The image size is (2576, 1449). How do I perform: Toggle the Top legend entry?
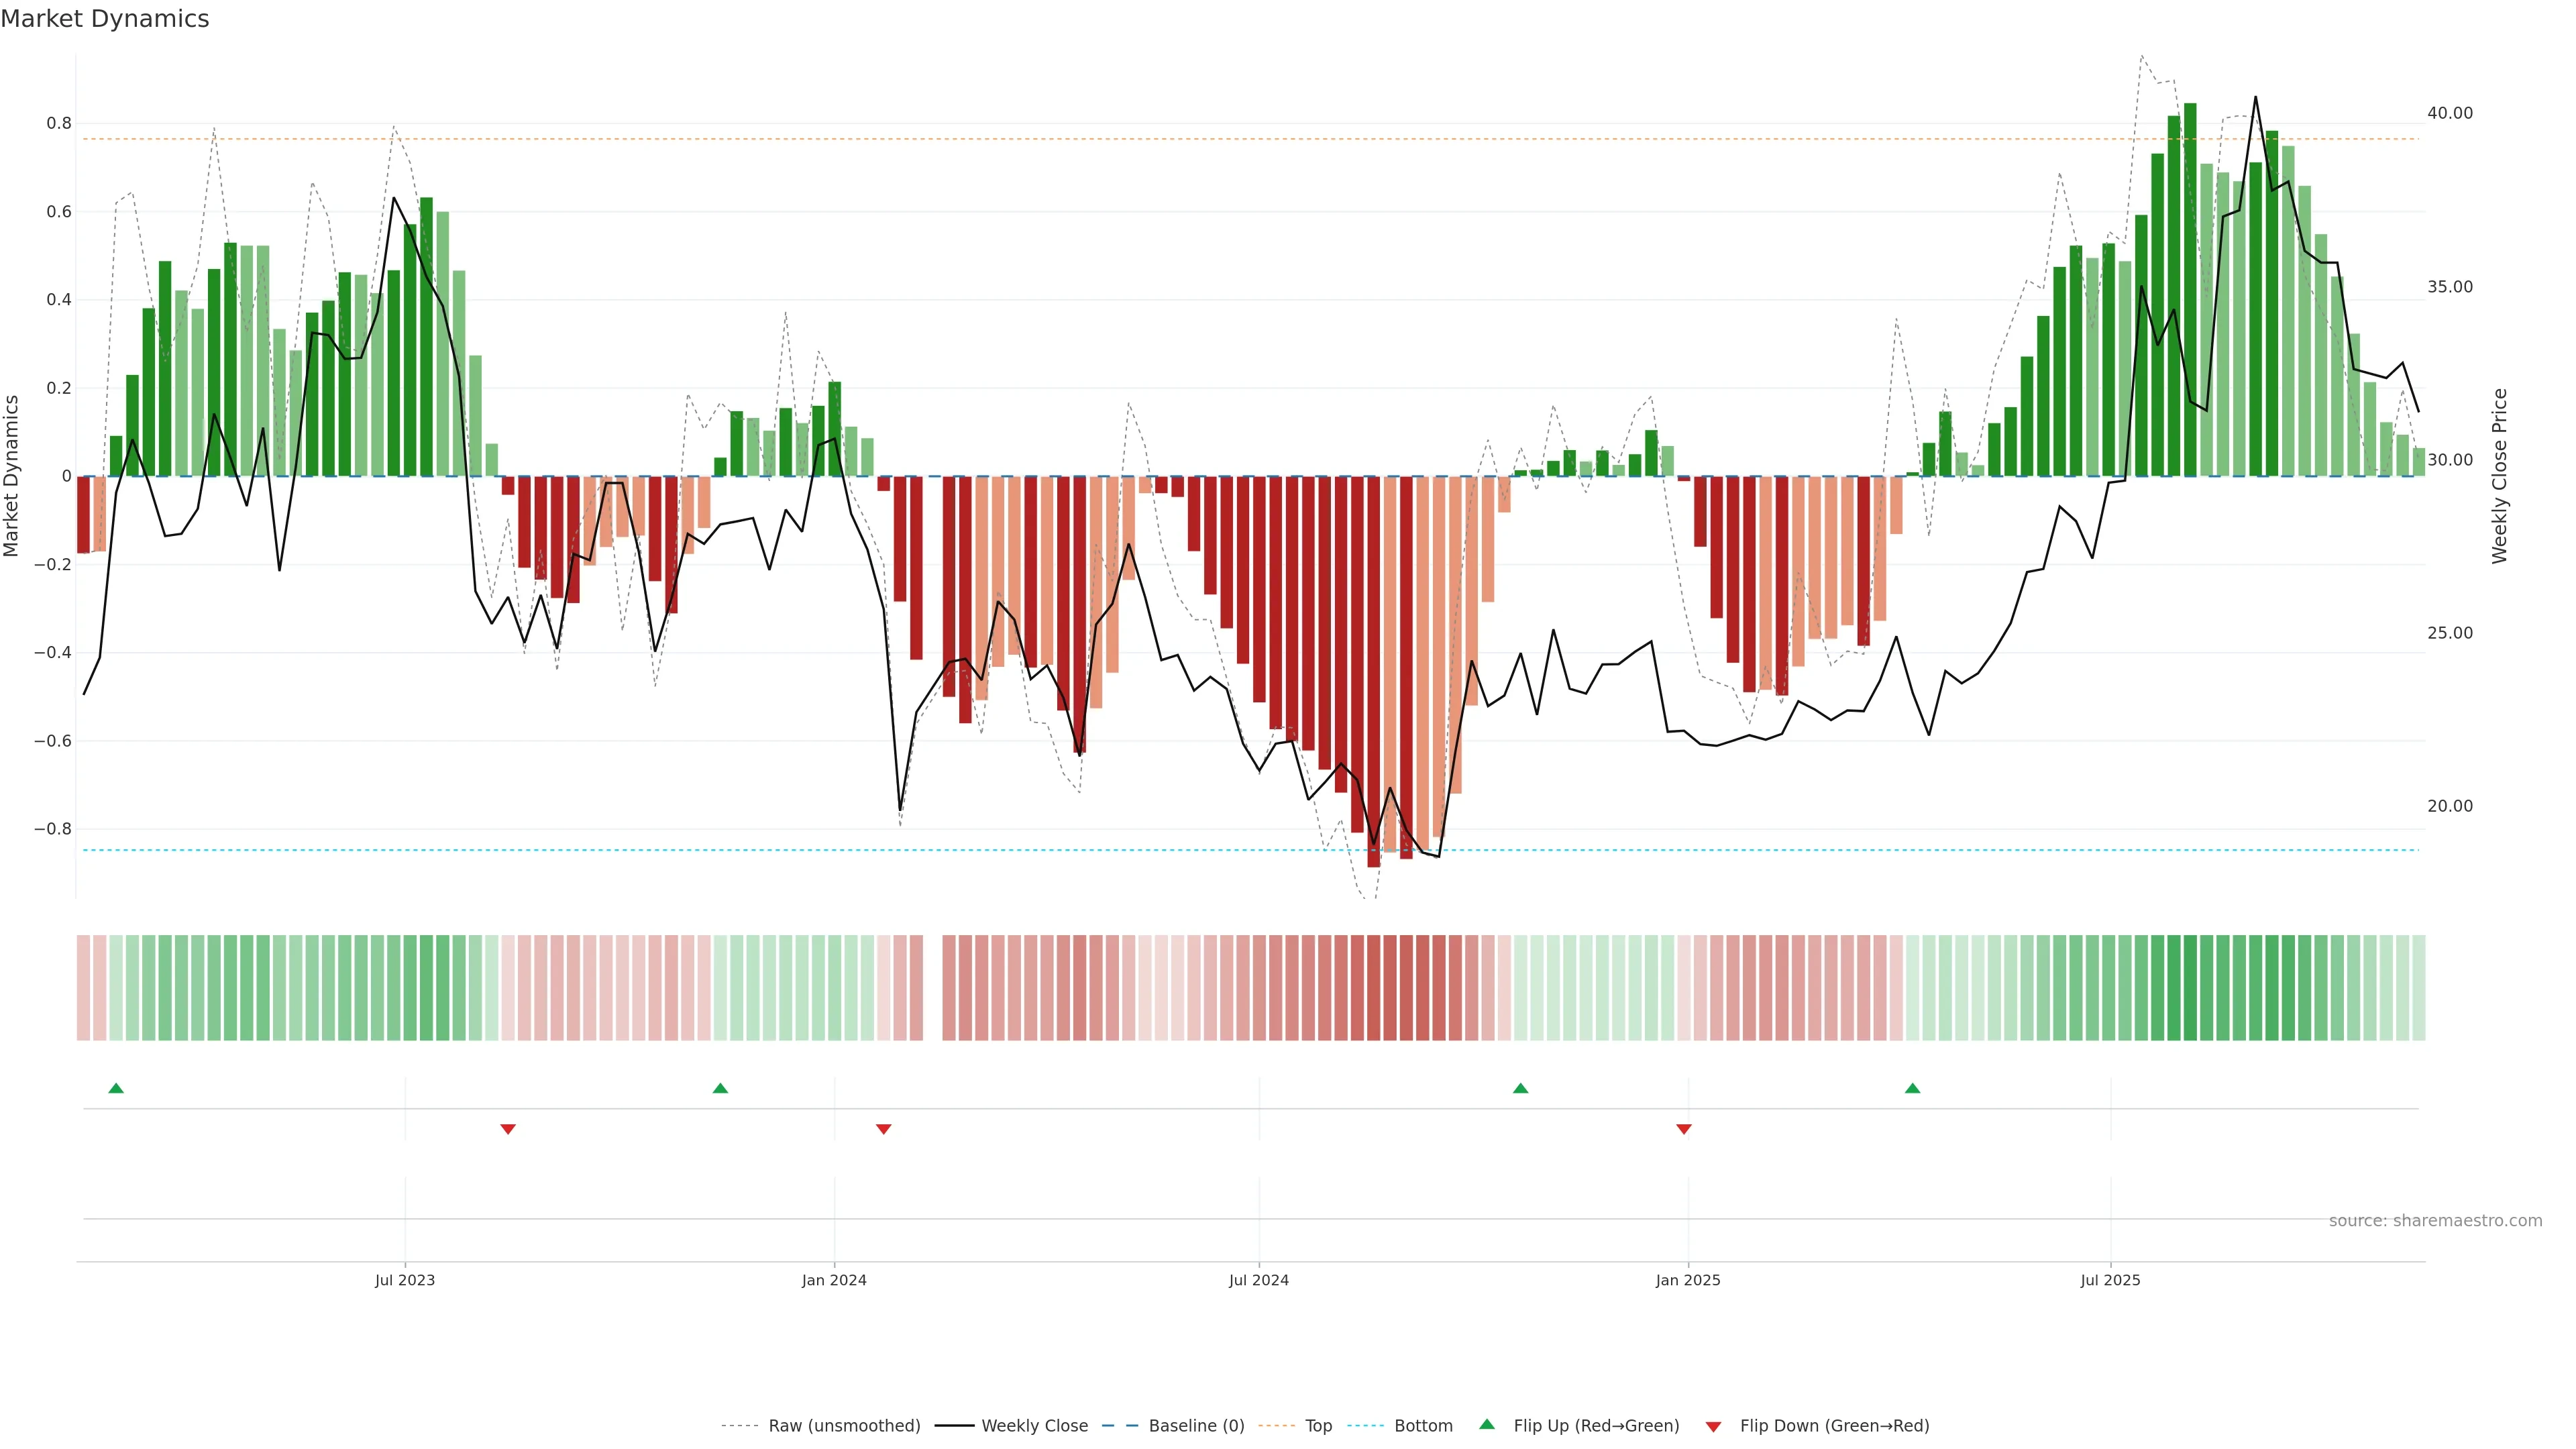[1318, 1426]
